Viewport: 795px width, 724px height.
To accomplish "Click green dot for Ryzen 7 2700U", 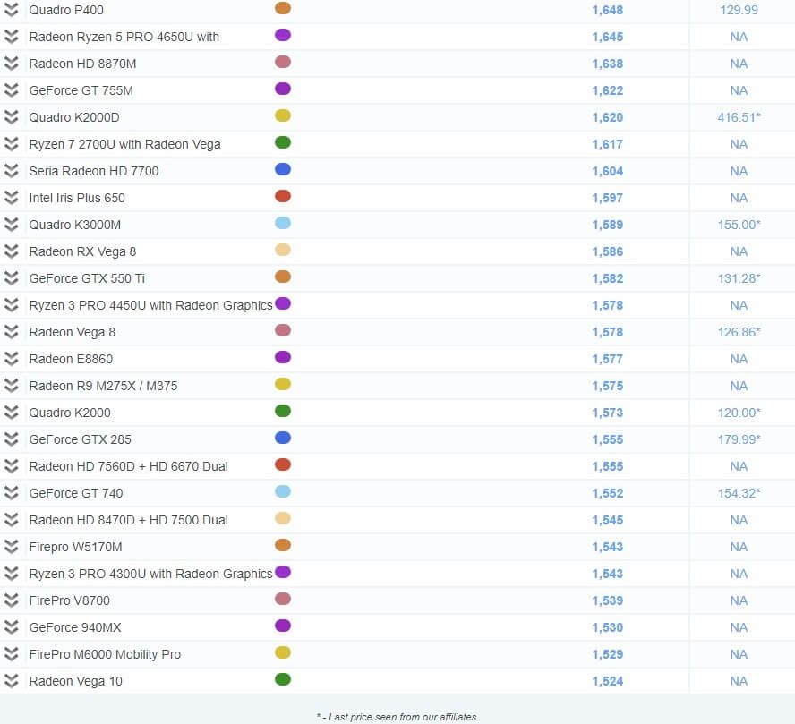I will click(283, 142).
